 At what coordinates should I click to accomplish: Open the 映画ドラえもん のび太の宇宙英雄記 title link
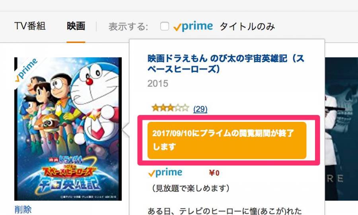coord(226,64)
